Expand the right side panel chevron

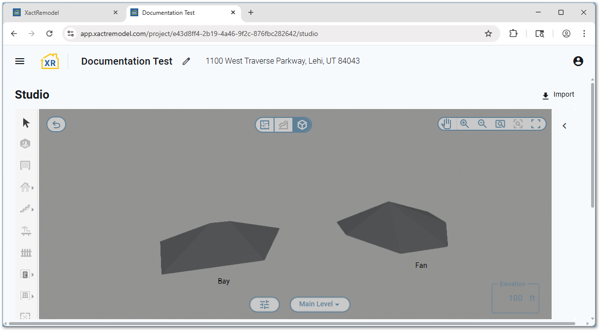pyautogui.click(x=564, y=126)
